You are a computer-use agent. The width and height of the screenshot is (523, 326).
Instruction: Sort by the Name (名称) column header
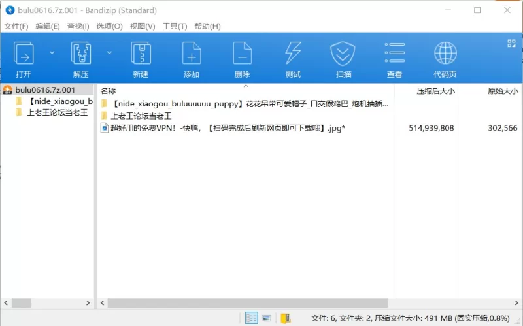(x=108, y=91)
